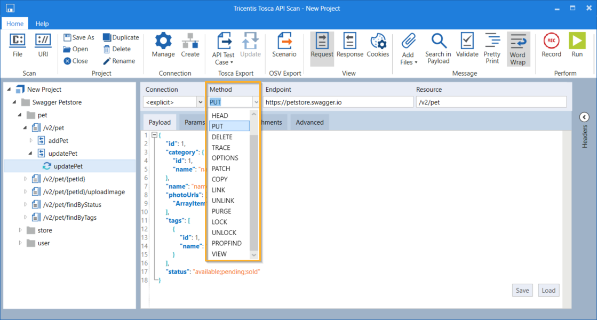Select DELETE from the method list

222,137
